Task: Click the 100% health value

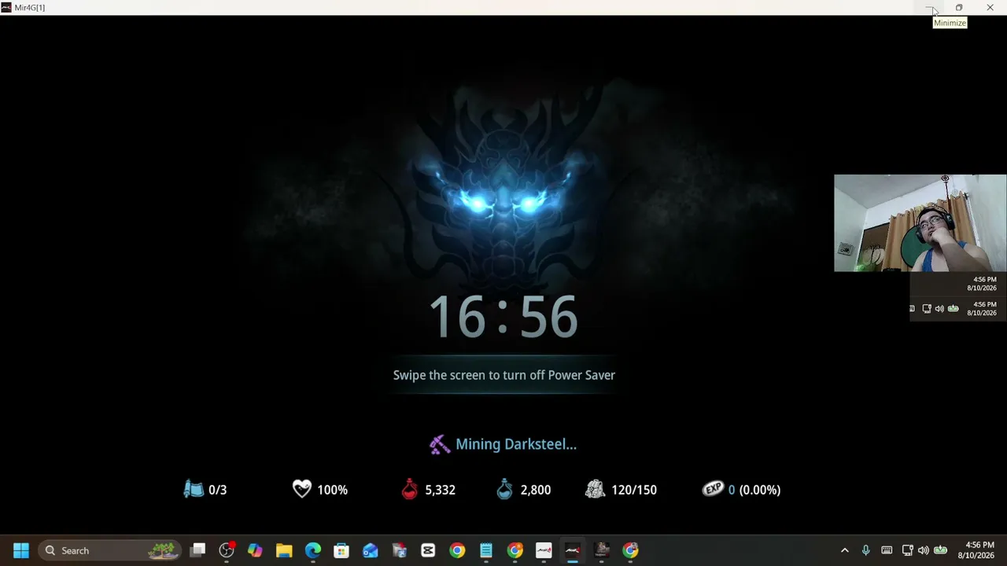Action: 332,490
